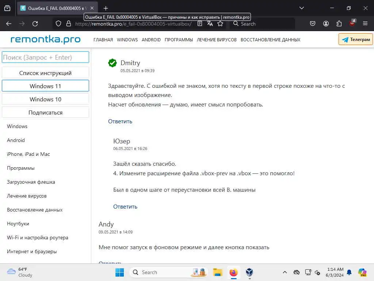Open a new browser tab
The width and height of the screenshot is (374, 281).
[x=106, y=8]
